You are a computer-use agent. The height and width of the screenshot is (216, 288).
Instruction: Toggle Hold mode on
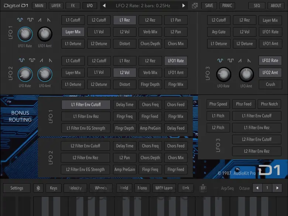(124, 188)
